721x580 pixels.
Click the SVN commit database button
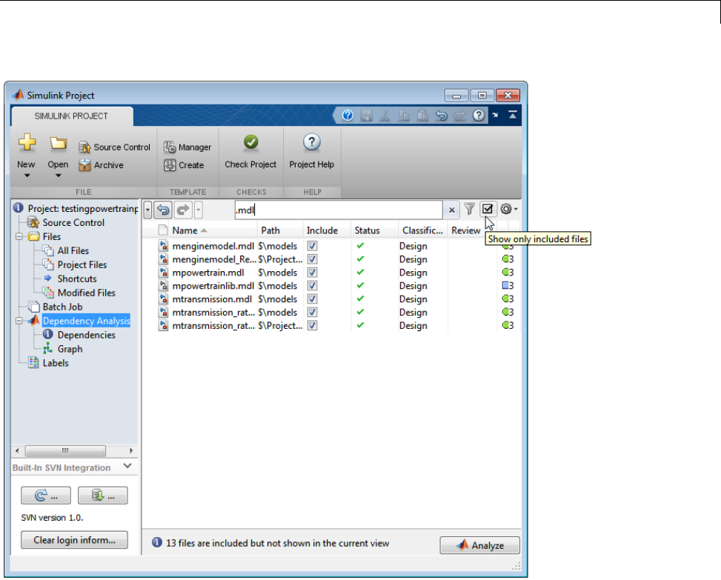[x=102, y=496]
